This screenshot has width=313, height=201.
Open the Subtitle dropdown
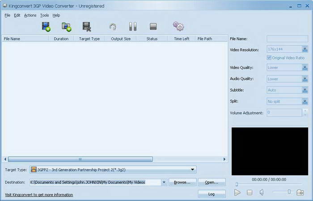coord(305,90)
